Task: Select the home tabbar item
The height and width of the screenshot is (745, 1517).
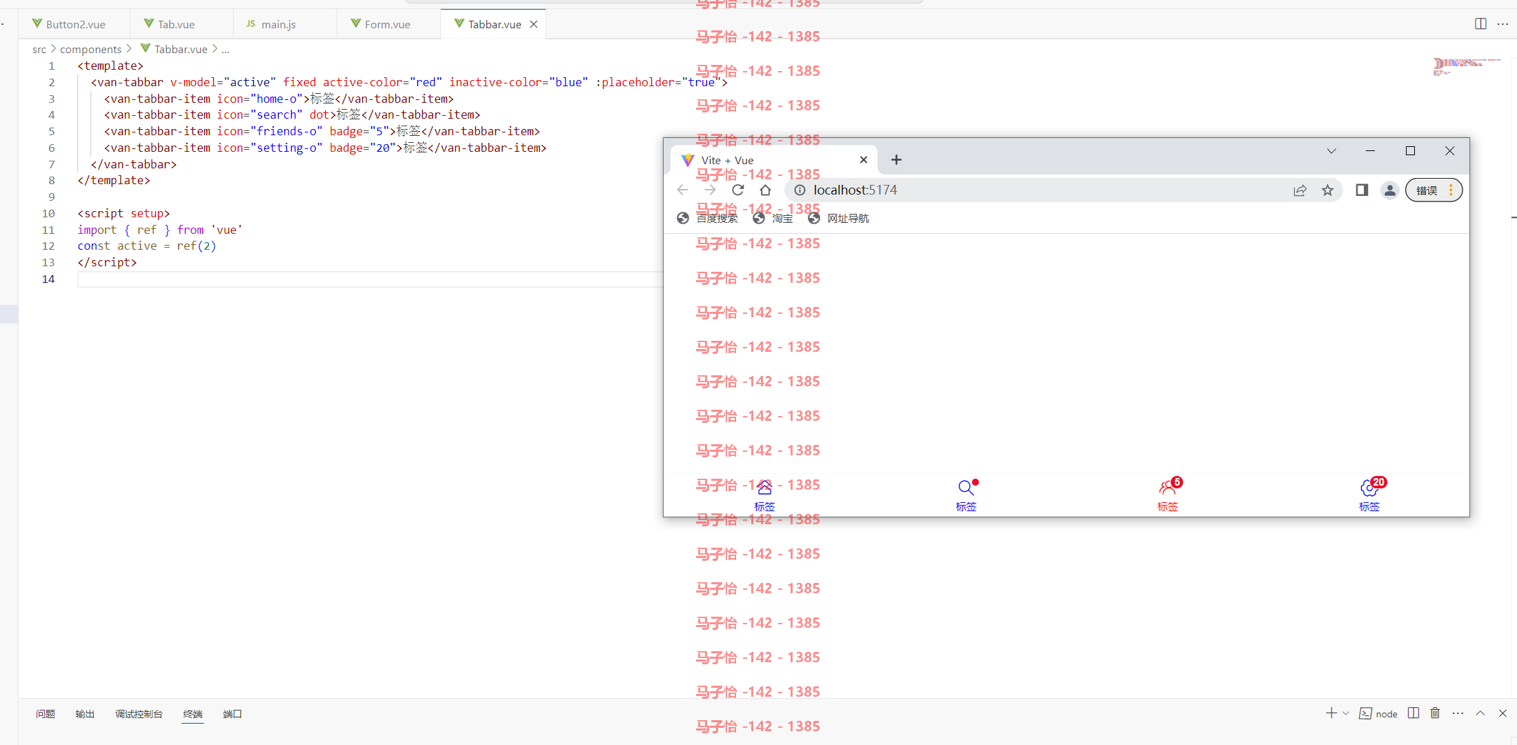Action: (764, 495)
